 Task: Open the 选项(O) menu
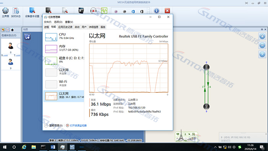point(58,22)
